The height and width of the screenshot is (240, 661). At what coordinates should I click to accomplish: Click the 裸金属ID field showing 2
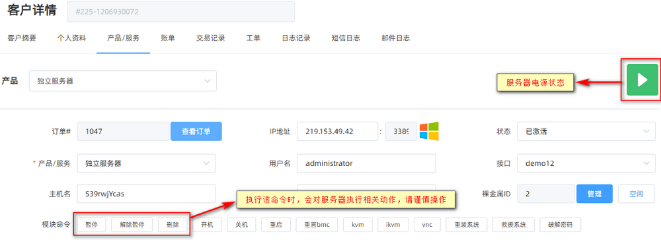(546, 194)
